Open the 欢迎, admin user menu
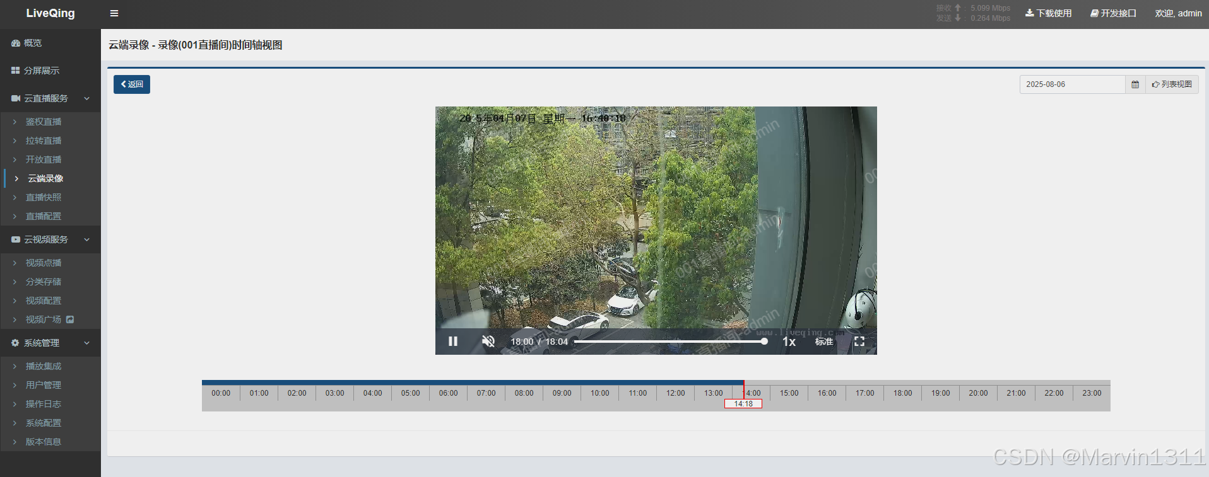 coord(1178,13)
